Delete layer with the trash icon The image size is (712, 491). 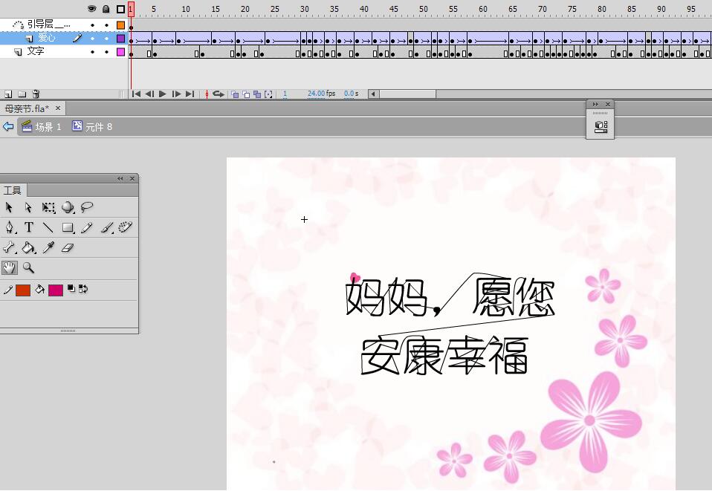click(x=36, y=94)
